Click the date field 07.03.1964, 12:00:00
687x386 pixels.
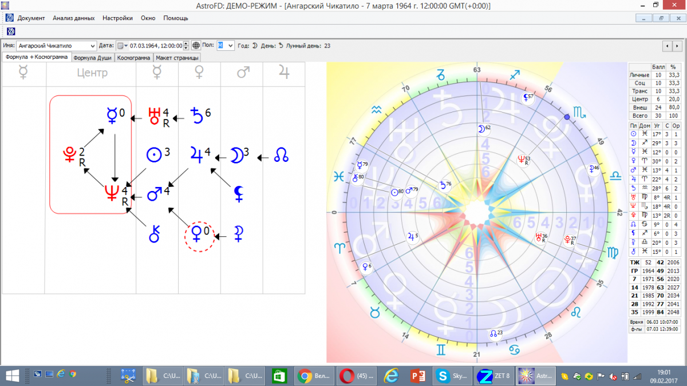155,46
